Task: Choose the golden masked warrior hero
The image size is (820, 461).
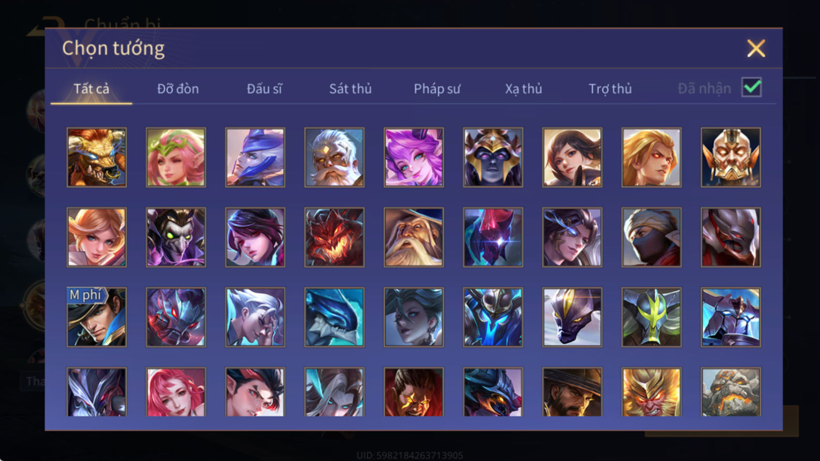Action: pyautogui.click(x=730, y=157)
